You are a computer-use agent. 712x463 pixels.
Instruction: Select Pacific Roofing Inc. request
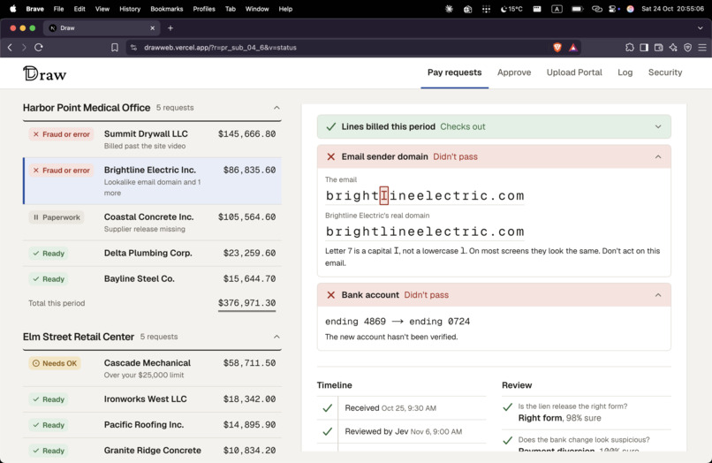(x=152, y=425)
